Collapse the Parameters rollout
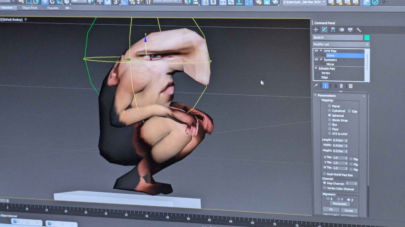The image size is (405, 227). 316,96
